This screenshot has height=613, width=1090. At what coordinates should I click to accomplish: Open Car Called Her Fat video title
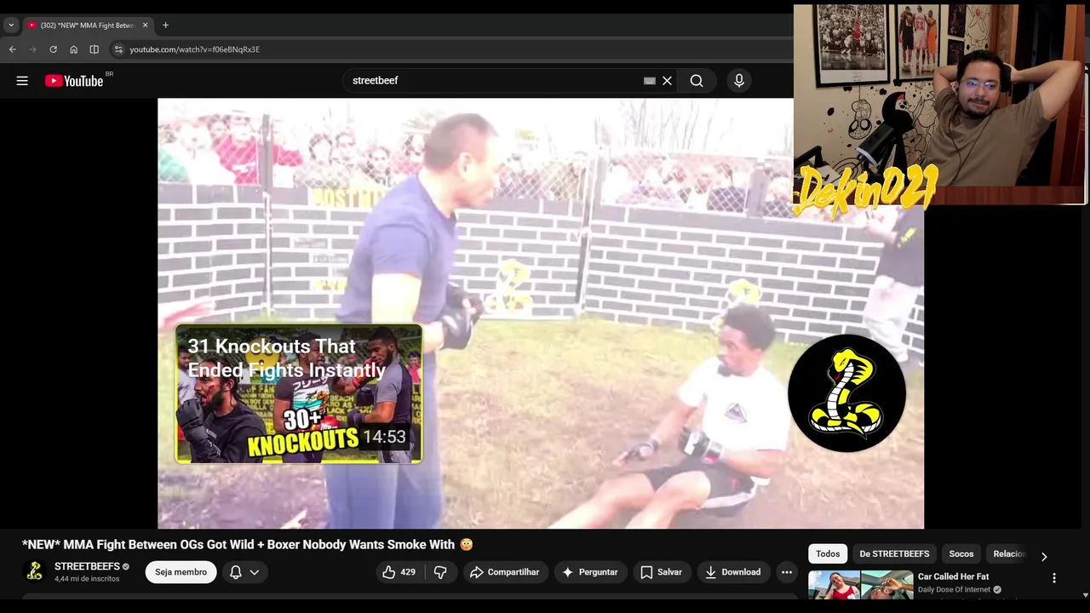click(953, 577)
